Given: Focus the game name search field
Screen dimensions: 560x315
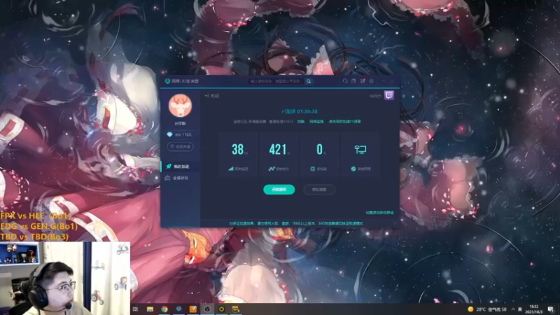Looking at the screenshot, I should [276, 81].
